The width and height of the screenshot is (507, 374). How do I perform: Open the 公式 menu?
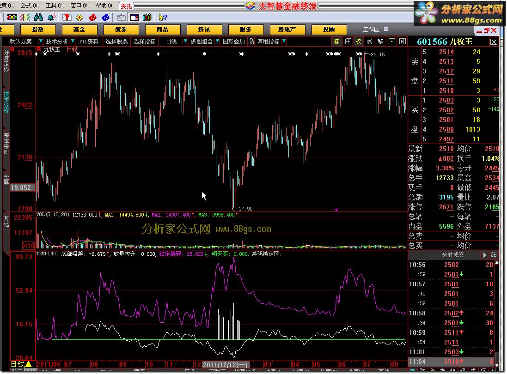click(30, 6)
